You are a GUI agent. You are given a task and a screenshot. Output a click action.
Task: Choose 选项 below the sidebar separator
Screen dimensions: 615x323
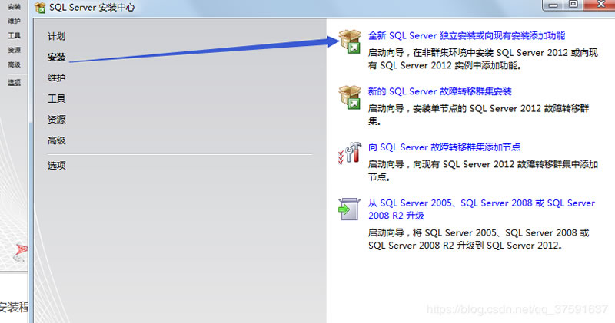(x=56, y=165)
